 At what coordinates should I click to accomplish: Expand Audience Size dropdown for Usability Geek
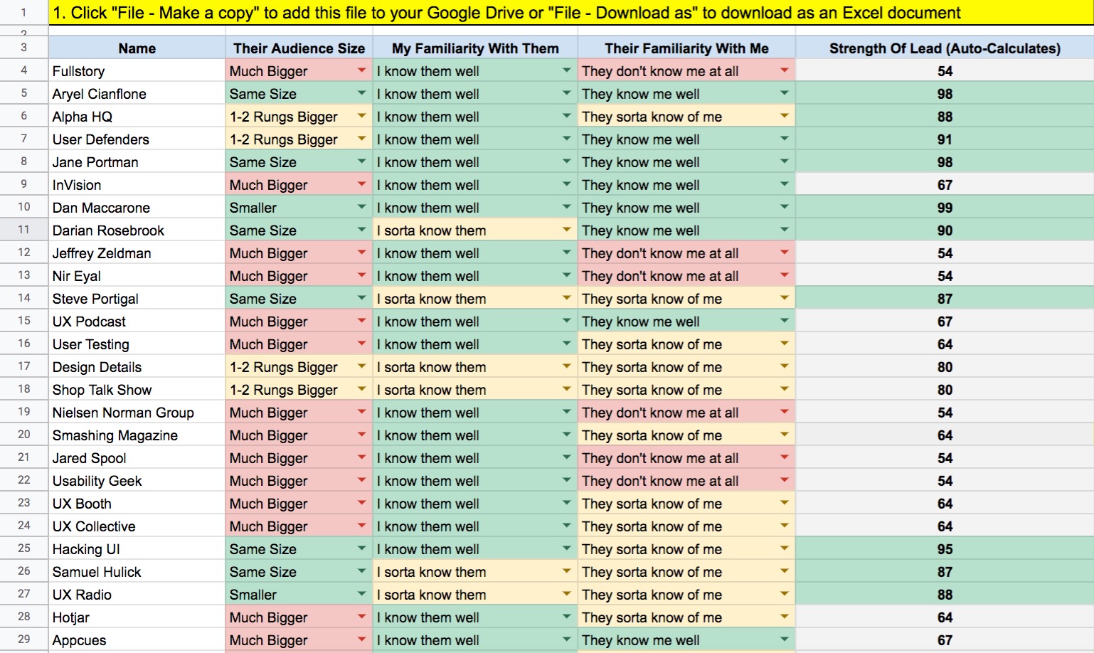[361, 480]
